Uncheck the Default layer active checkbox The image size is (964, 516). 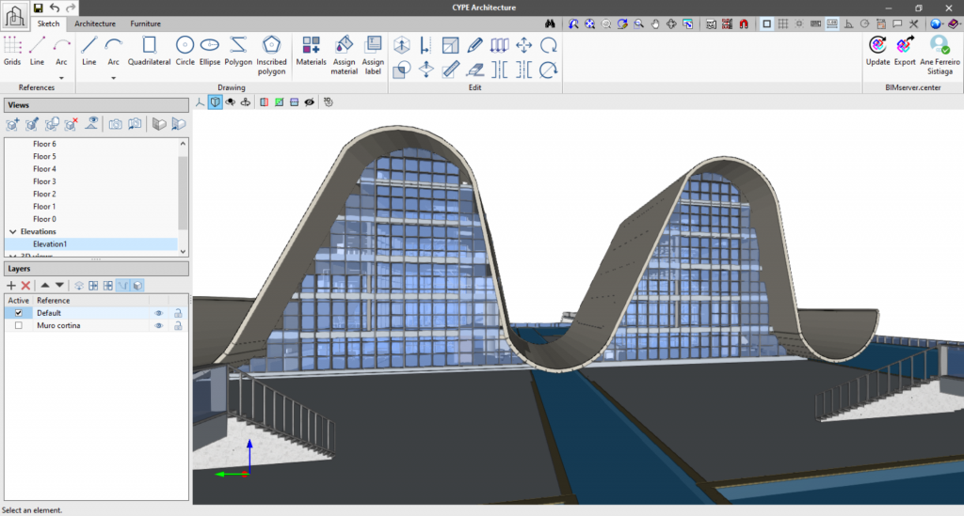click(18, 313)
